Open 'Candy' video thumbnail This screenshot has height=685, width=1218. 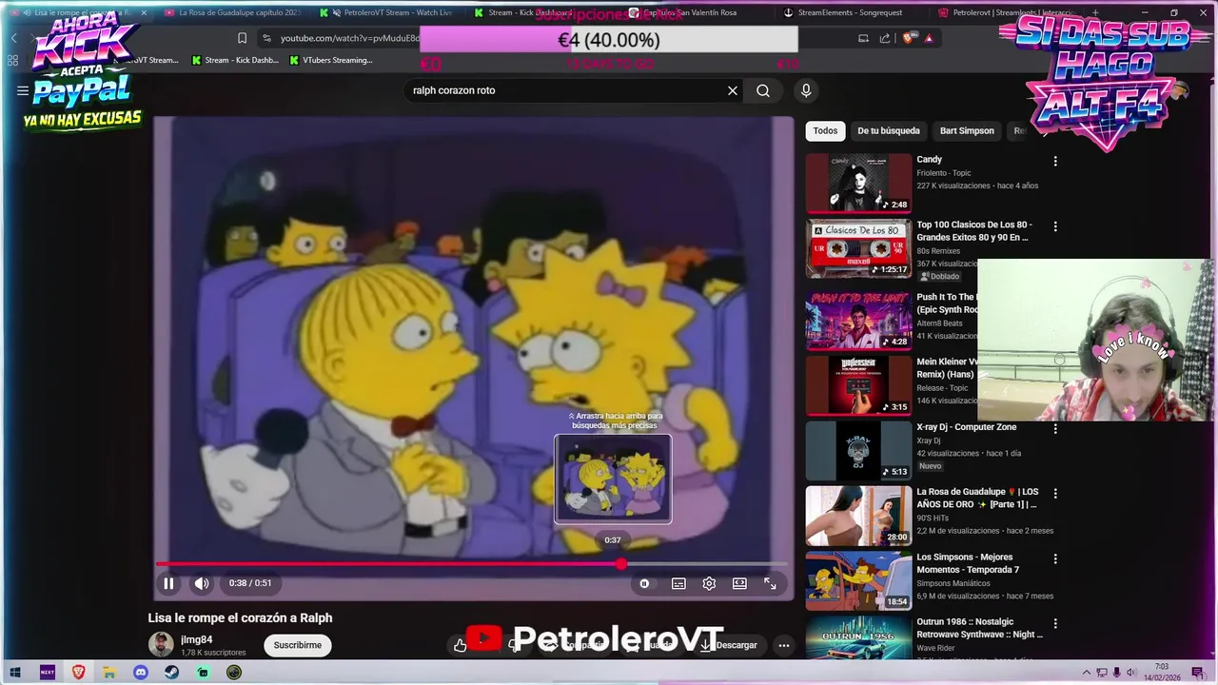(858, 183)
